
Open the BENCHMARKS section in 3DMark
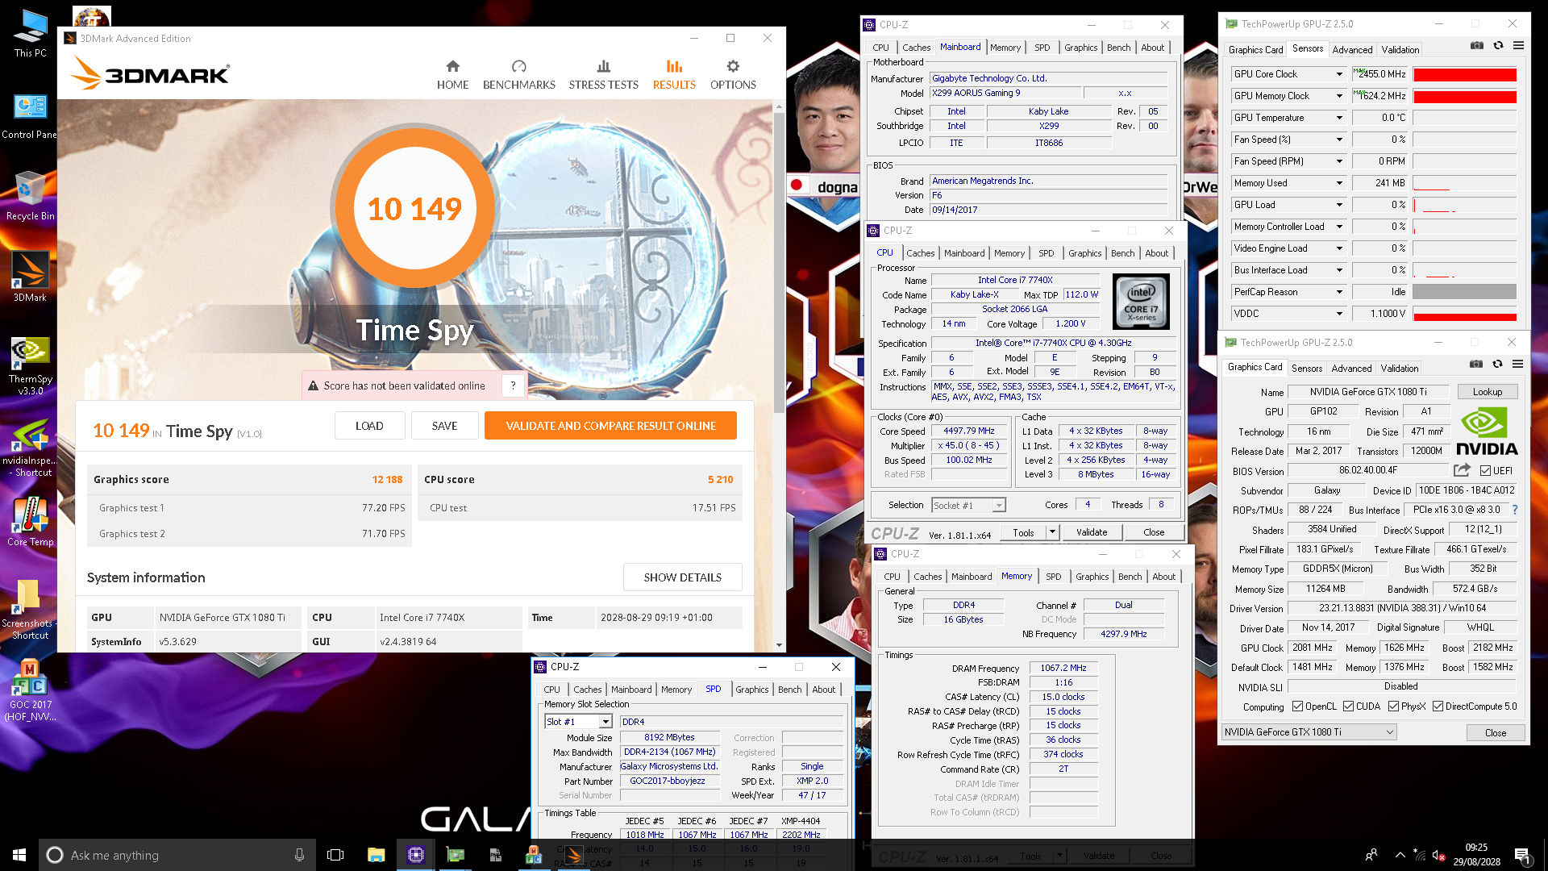coord(519,75)
